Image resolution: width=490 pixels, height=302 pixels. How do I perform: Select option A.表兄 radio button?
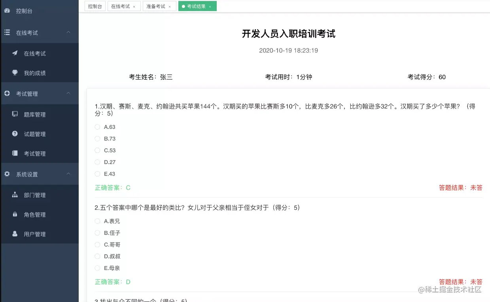pos(97,221)
